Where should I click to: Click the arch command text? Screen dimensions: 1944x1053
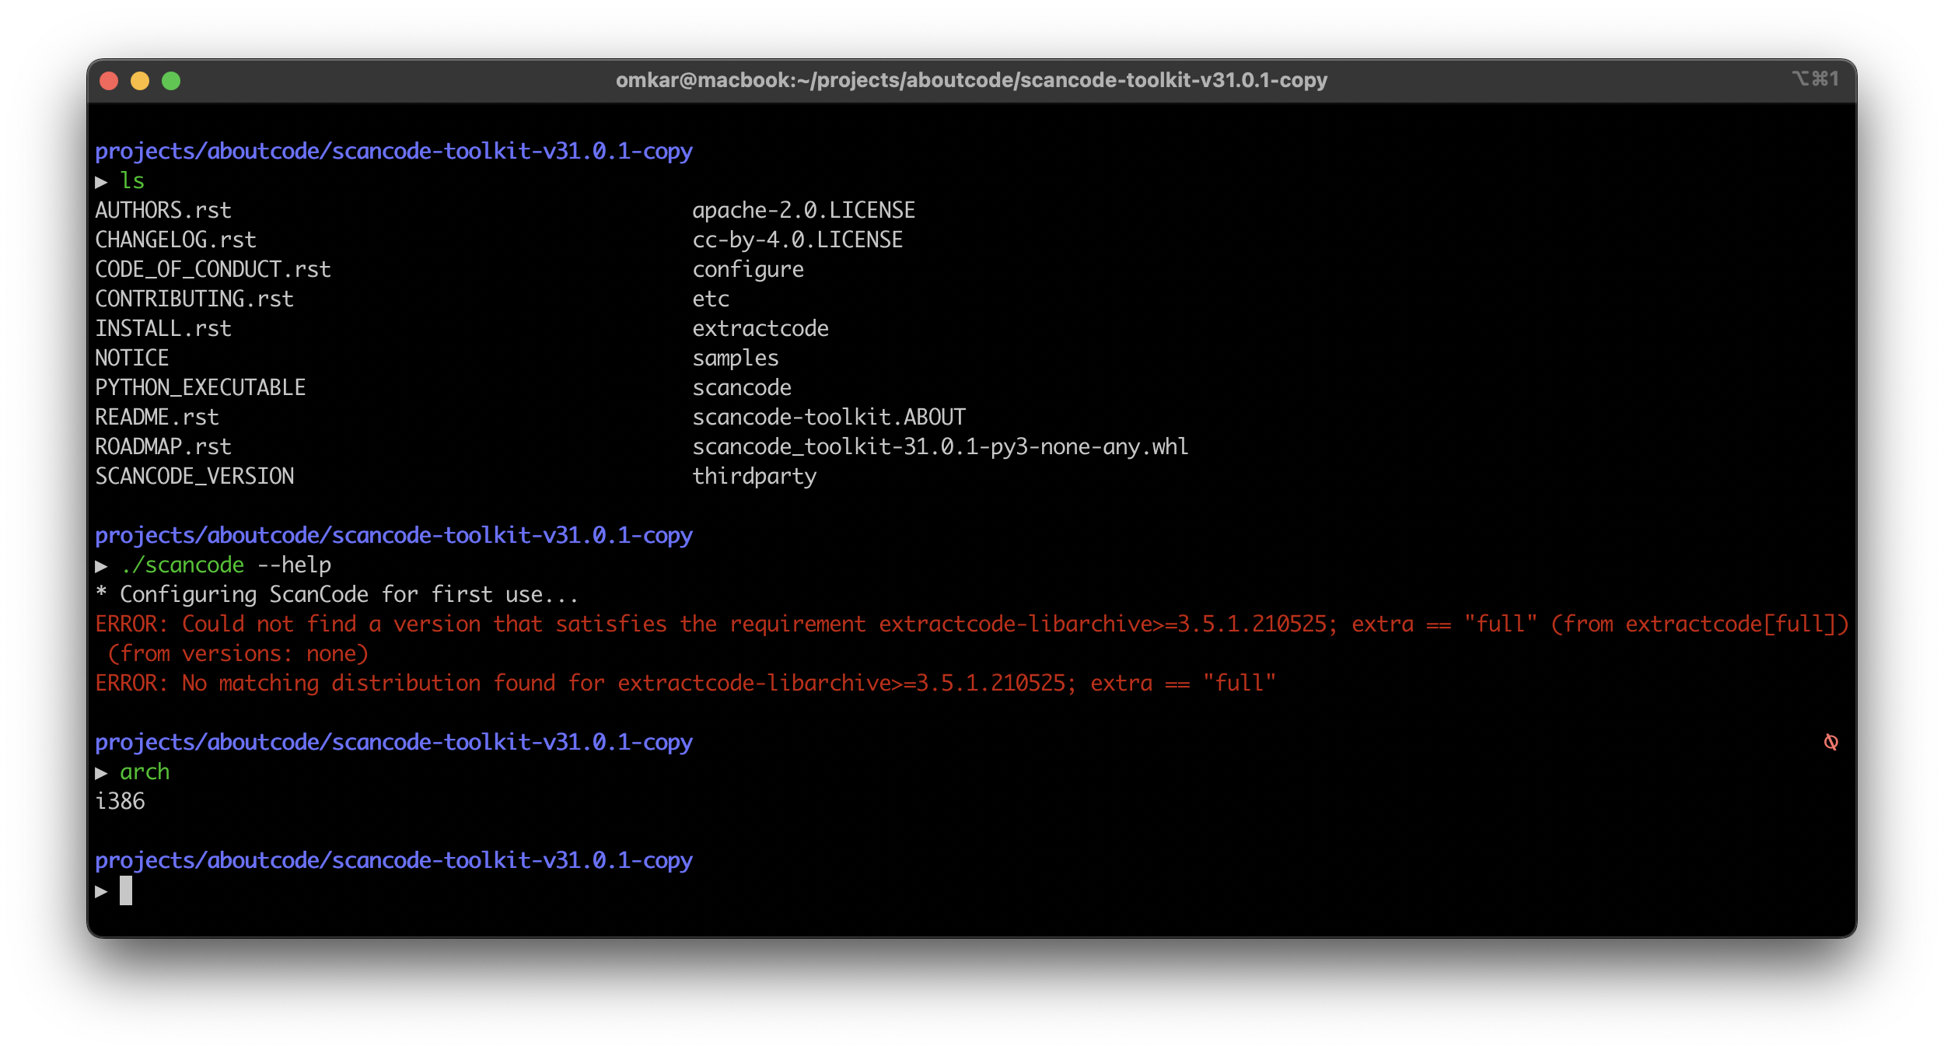(145, 772)
